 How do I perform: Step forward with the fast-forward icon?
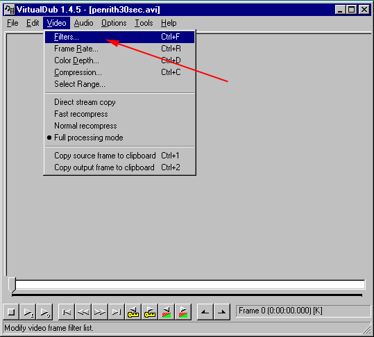(100, 312)
